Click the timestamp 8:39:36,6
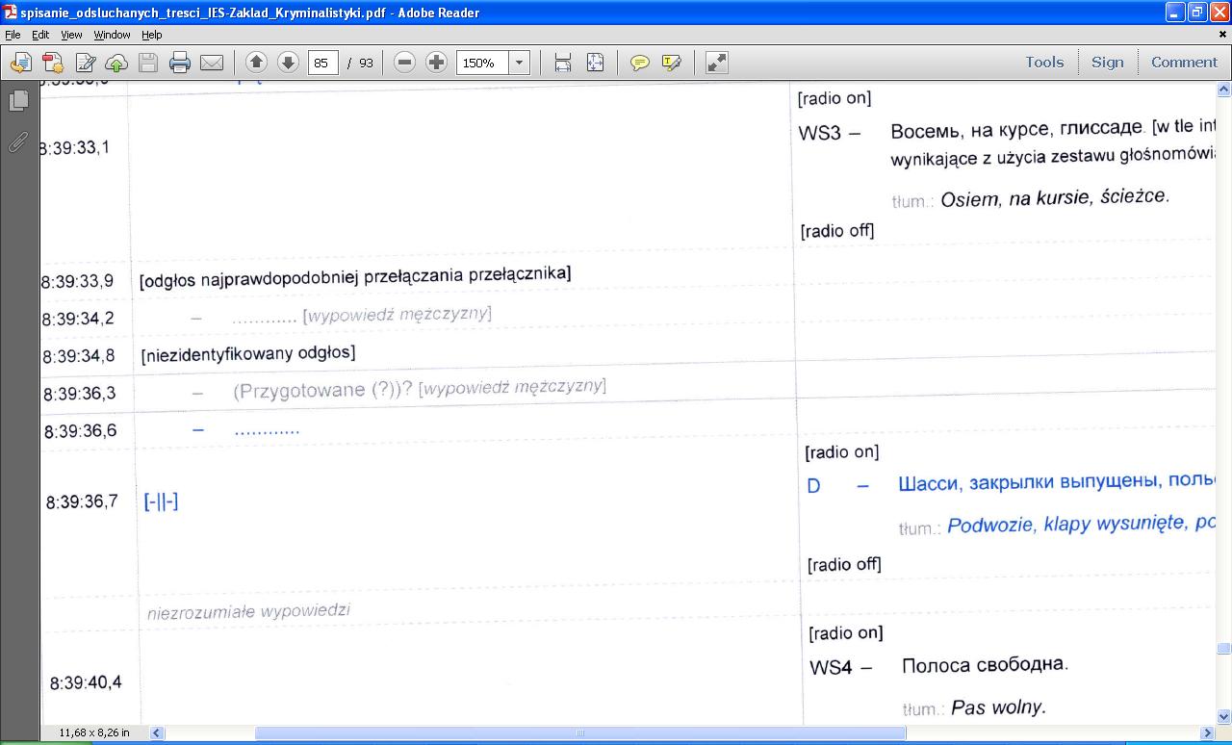This screenshot has width=1232, height=745. (81, 431)
